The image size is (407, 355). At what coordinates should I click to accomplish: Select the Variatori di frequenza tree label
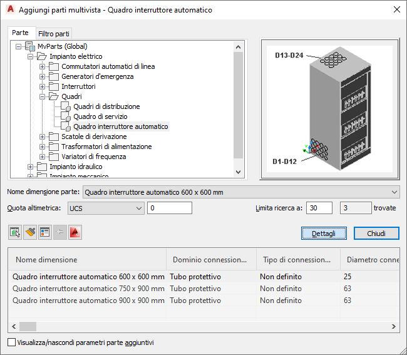pos(94,157)
